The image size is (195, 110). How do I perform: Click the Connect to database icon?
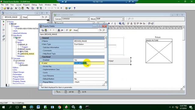[x=28, y=8]
